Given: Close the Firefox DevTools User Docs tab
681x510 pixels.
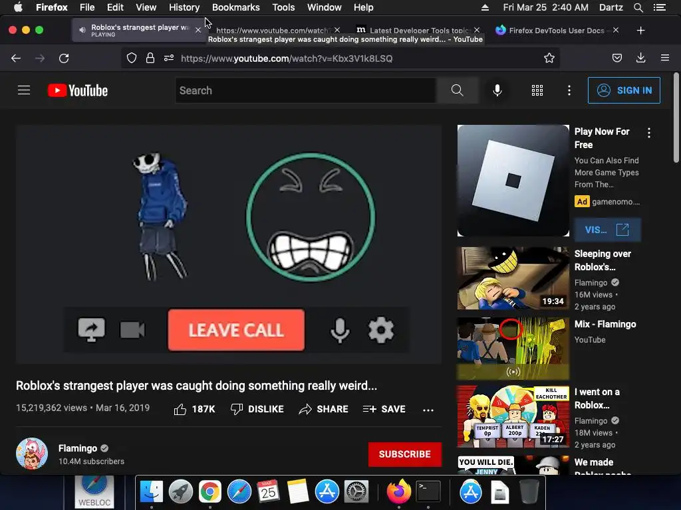Looking at the screenshot, I should (616, 30).
